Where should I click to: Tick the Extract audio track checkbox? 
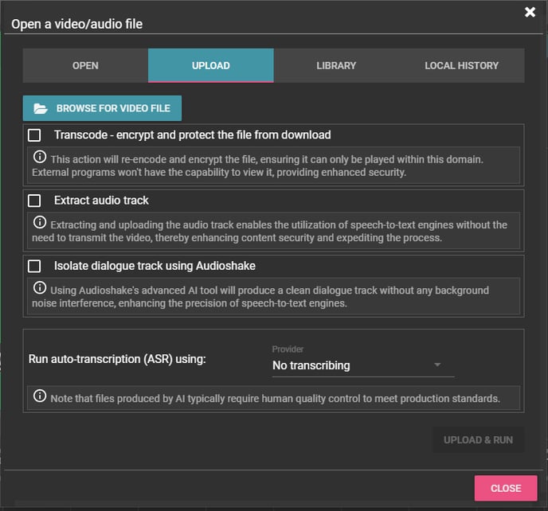(34, 201)
